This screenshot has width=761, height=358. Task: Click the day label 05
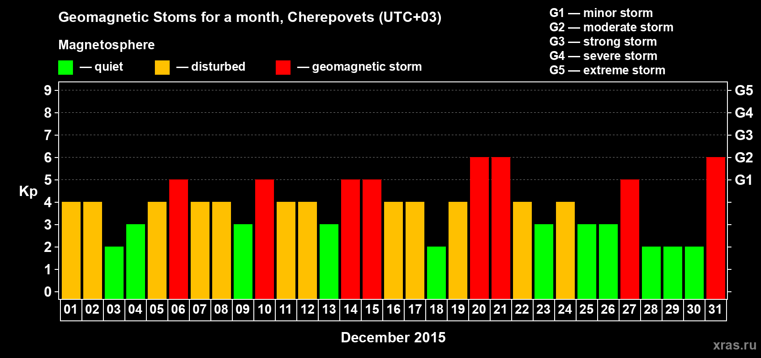point(157,309)
